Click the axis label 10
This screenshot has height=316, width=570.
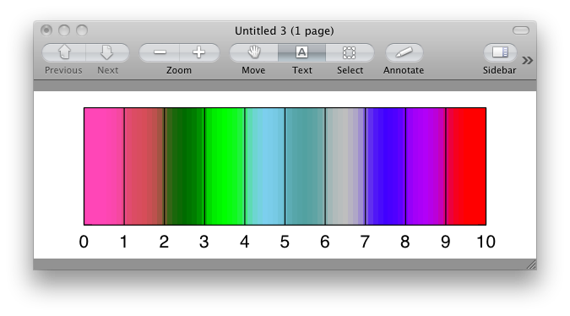[486, 242]
